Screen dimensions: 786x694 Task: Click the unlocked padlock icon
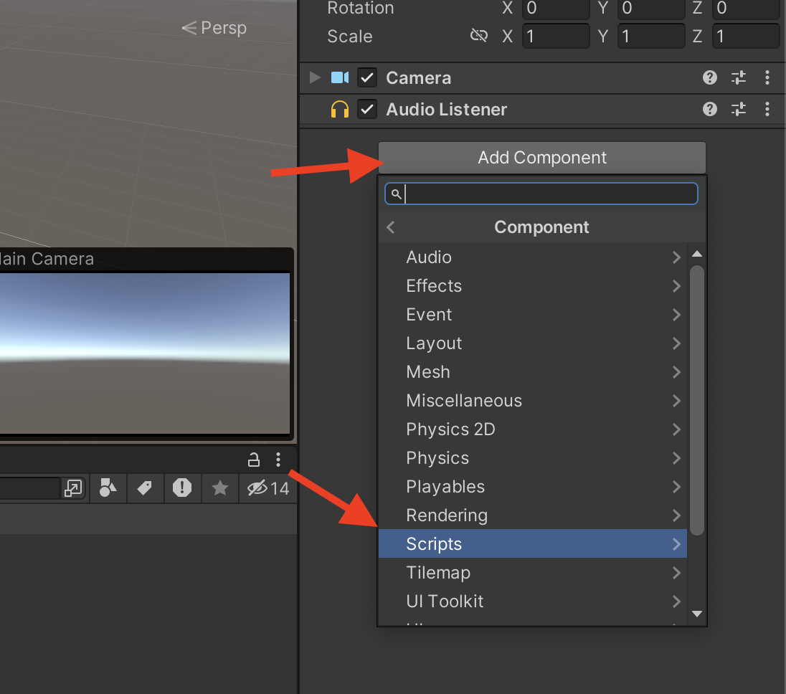pos(254,460)
